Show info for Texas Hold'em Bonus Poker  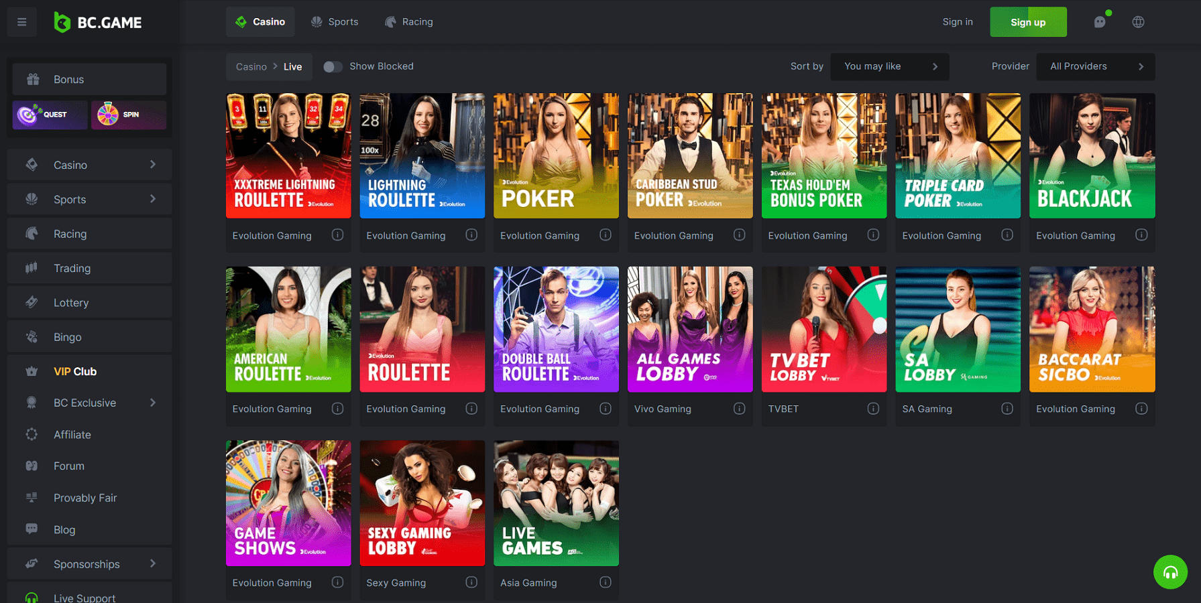point(873,235)
